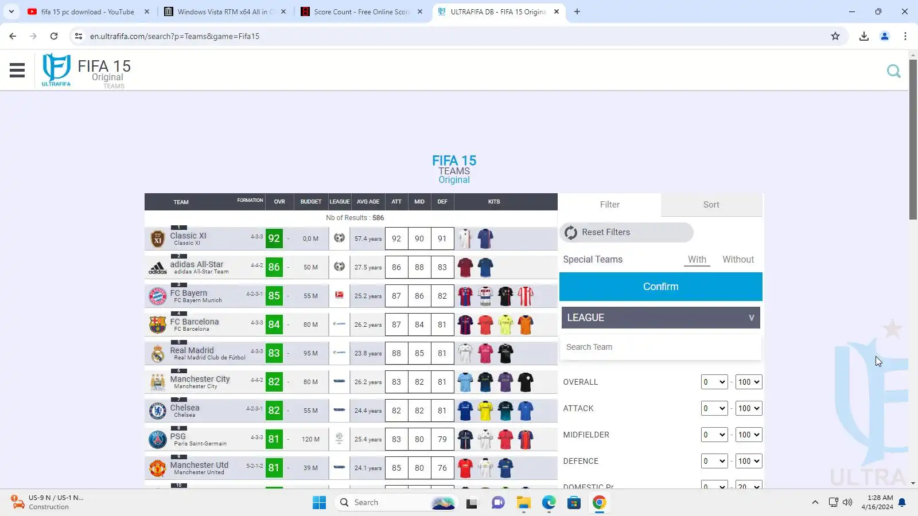This screenshot has width=918, height=516.
Task: Reload the page
Action: [x=54, y=36]
